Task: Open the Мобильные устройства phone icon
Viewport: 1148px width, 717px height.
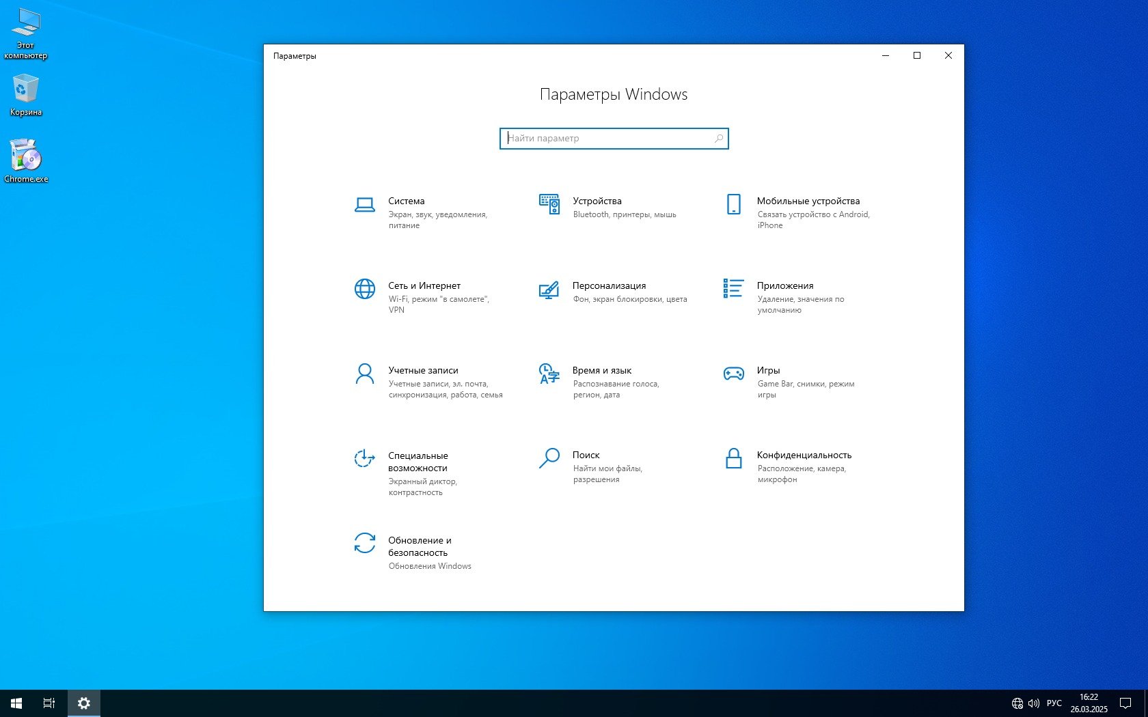Action: click(733, 204)
